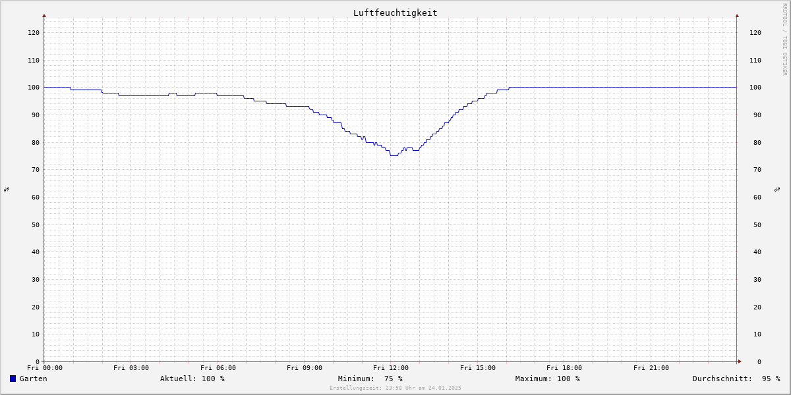Click the 'Fri 18:00' time axis label
Viewport: 791px width, 395px height.
[x=564, y=368]
